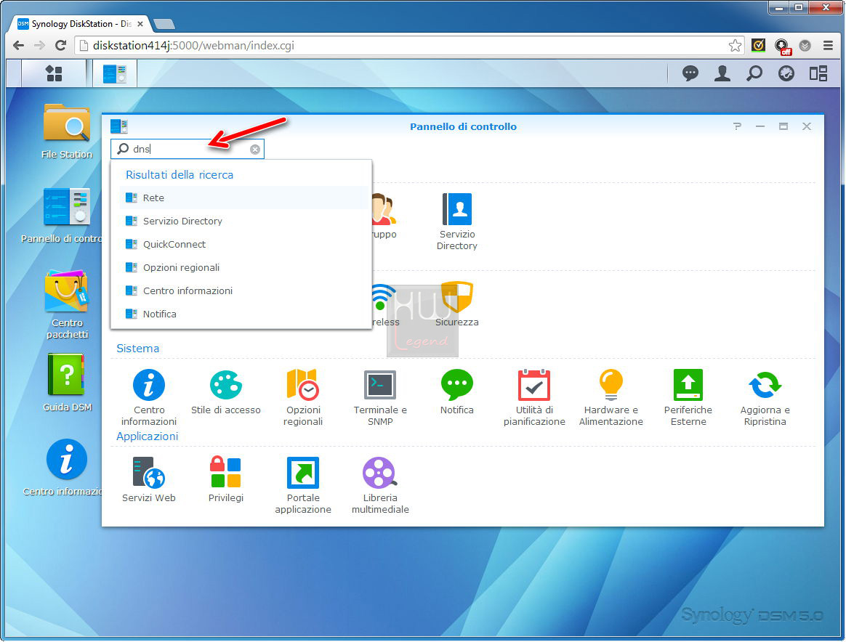Open Utilità di pianificazione calendar icon
846x642 pixels.
pyautogui.click(x=534, y=398)
